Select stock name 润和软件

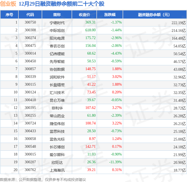pyautogui.click(x=57, y=77)
